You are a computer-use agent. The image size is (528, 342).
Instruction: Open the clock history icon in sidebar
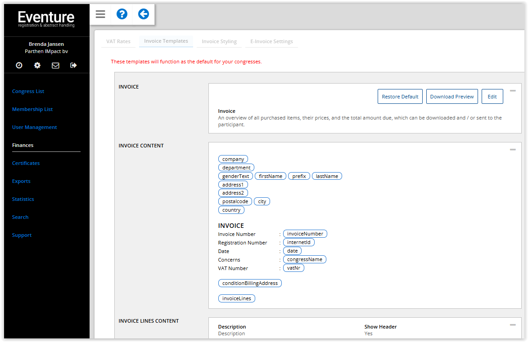coord(19,65)
